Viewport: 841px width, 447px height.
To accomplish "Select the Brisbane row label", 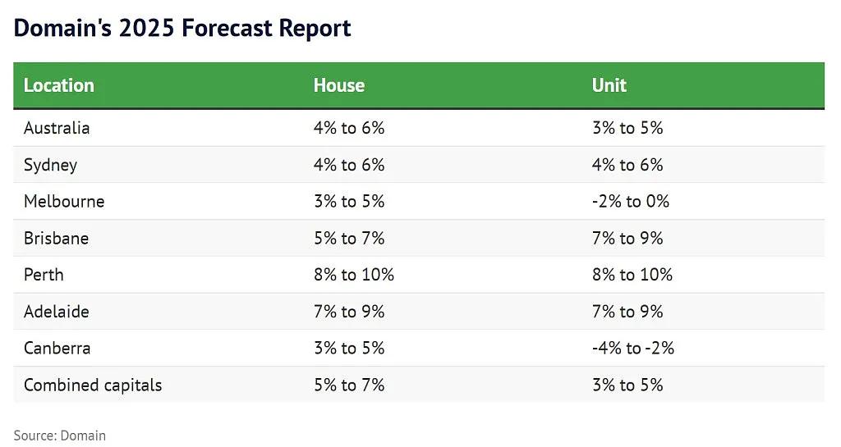I will click(x=57, y=238).
